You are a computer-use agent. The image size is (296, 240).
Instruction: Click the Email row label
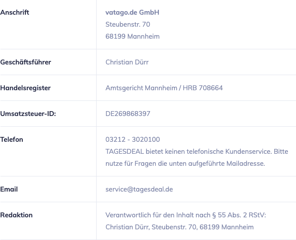(x=9, y=189)
